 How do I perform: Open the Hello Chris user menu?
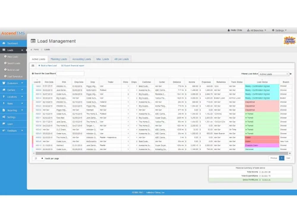point(235,30)
